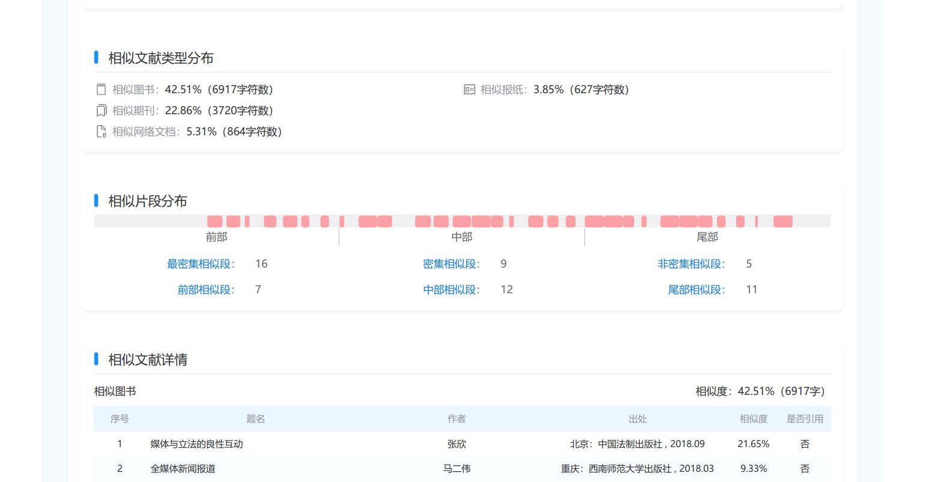Click the 题名 column header
926x482 pixels.
255,419
